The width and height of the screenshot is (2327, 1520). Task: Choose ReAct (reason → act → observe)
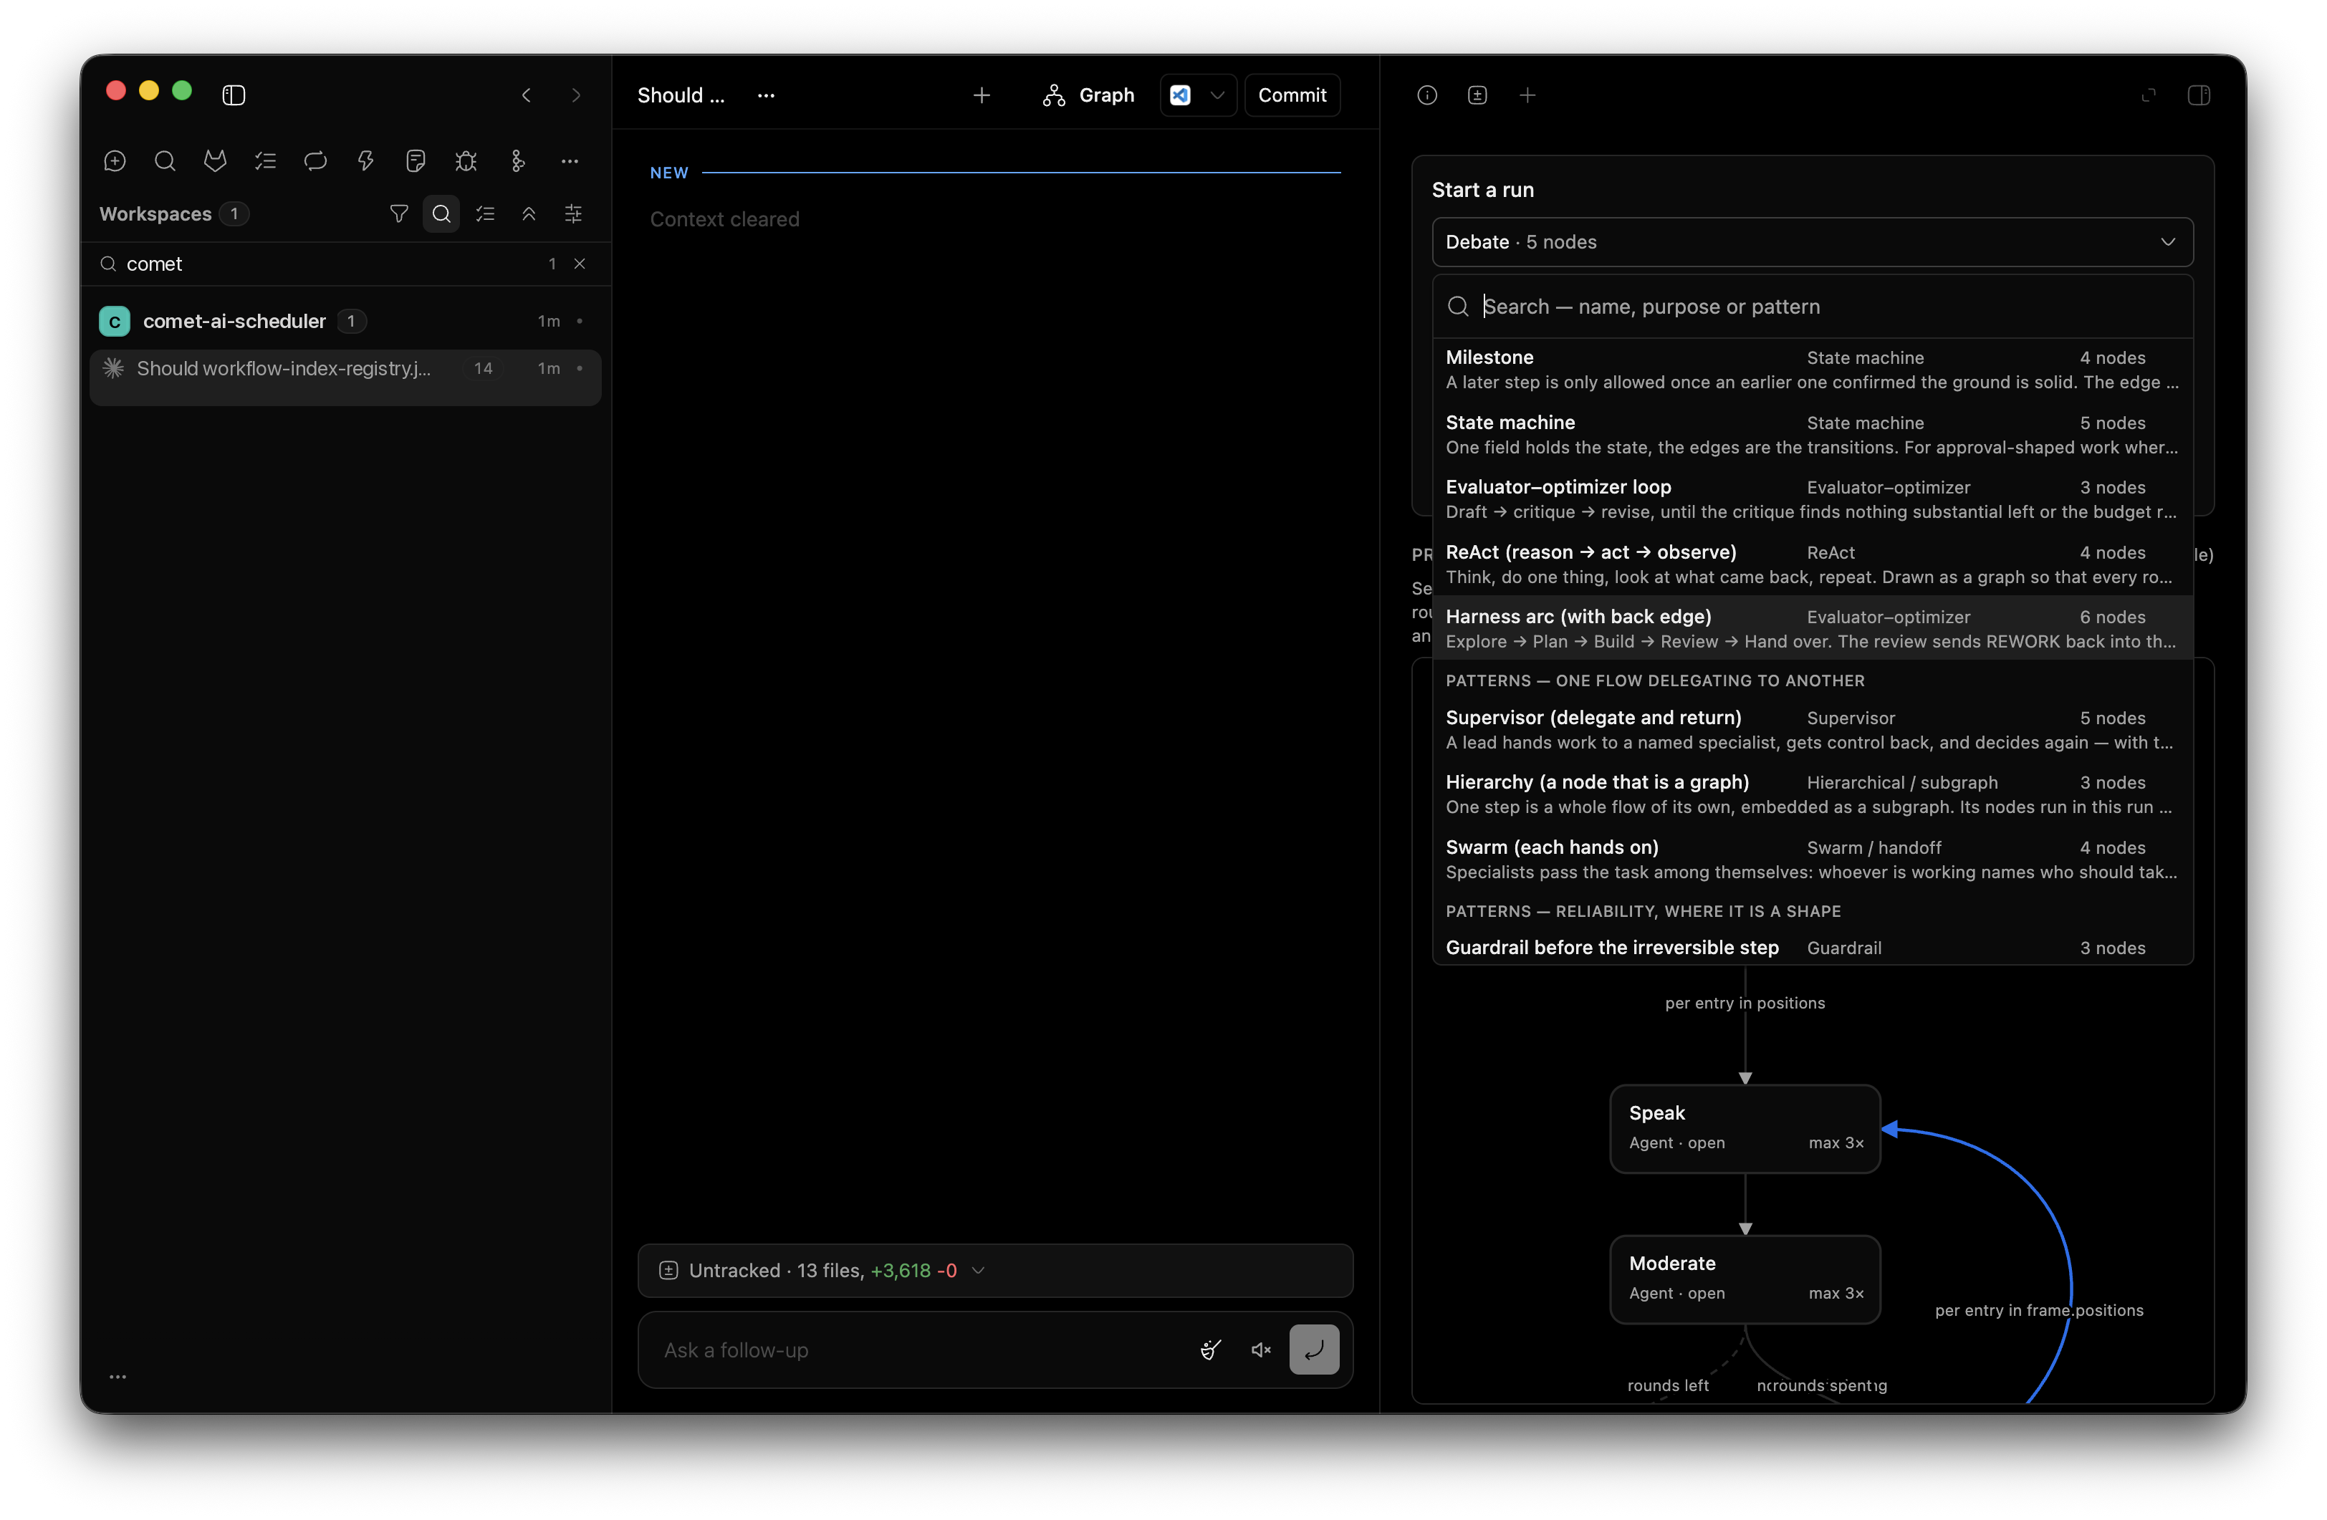(1812, 564)
